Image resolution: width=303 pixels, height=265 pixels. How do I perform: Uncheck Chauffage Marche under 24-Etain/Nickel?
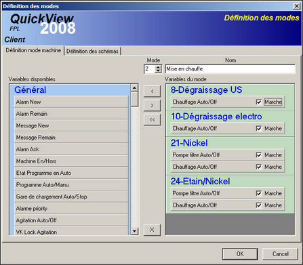pyautogui.click(x=259, y=205)
